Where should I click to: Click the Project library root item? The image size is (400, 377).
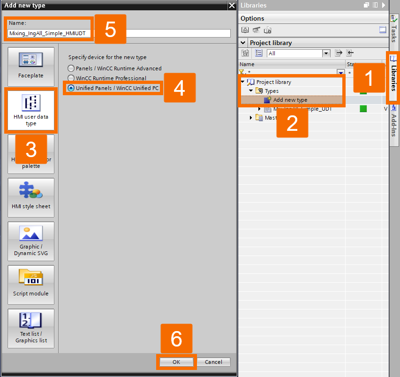pyautogui.click(x=269, y=82)
